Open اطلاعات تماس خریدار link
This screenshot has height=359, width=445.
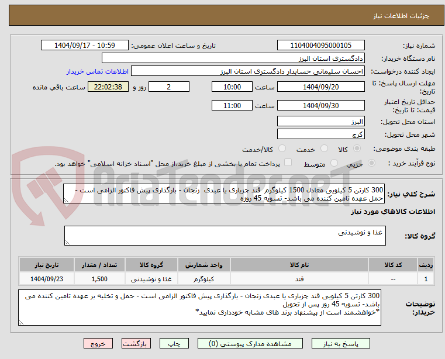(98, 71)
